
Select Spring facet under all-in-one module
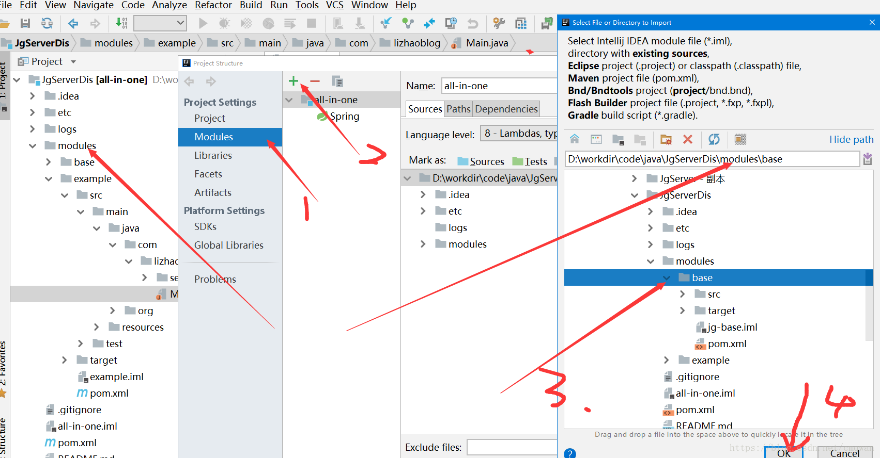coord(338,117)
